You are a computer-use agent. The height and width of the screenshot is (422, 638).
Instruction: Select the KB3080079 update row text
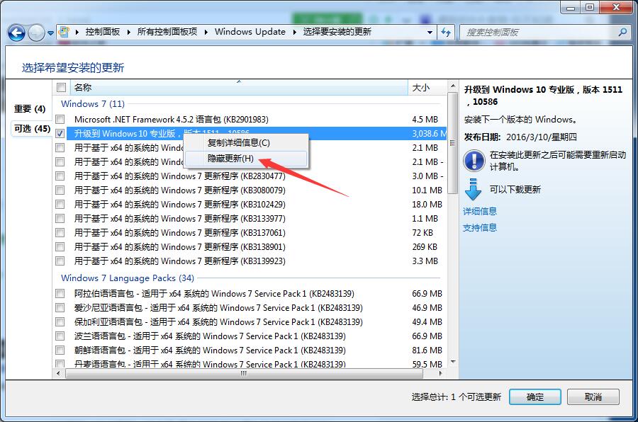click(180, 190)
